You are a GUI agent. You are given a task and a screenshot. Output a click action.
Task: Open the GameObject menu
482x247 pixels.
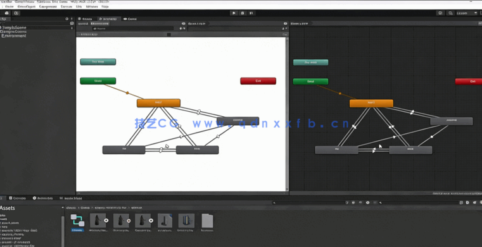coord(26,6)
